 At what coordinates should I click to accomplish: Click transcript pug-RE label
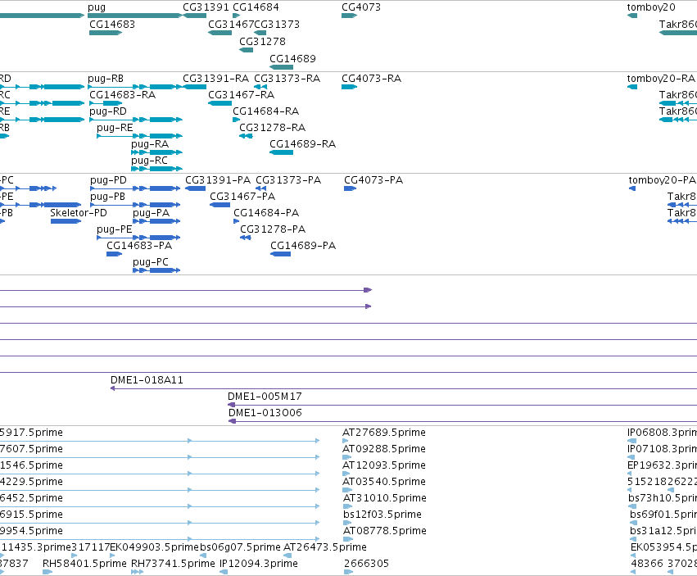115,128
